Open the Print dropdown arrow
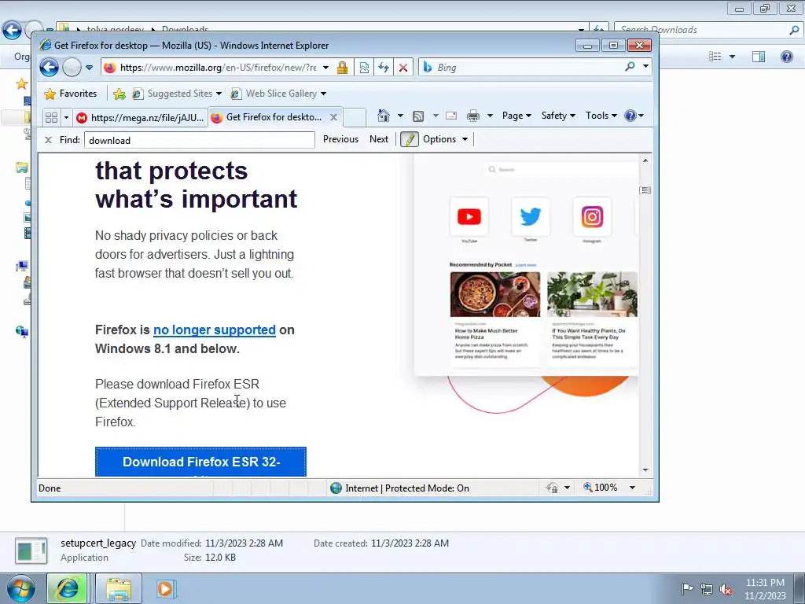This screenshot has width=805, height=604. coord(490,116)
